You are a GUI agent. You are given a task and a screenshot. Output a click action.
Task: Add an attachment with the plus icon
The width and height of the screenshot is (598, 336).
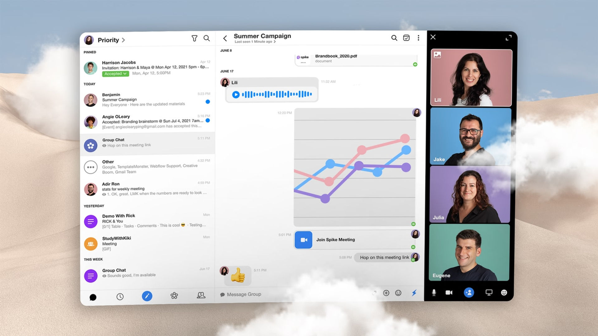(x=386, y=293)
